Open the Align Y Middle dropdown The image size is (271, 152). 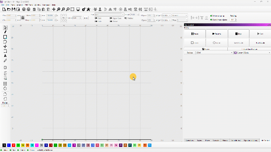tap(166, 20)
